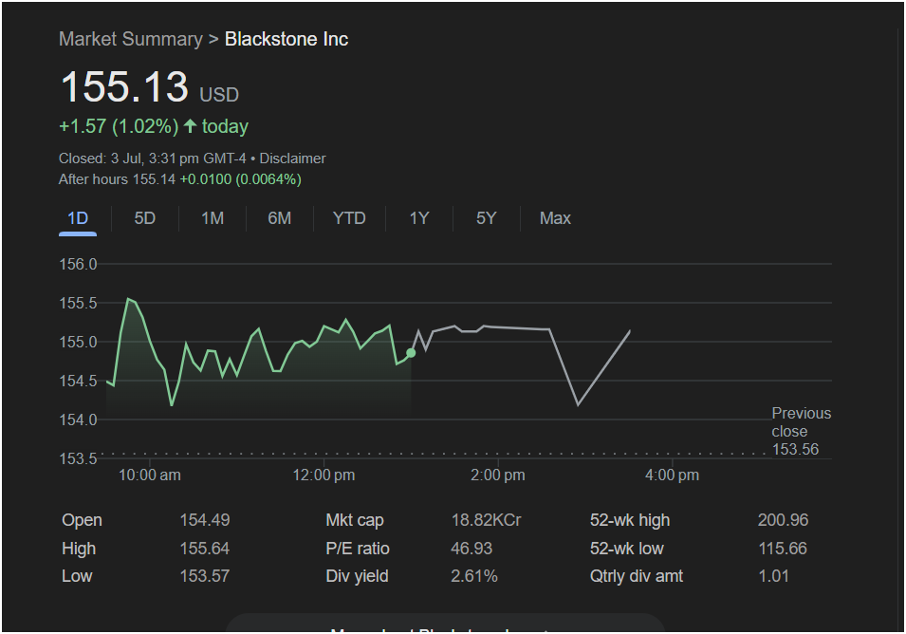The width and height of the screenshot is (906, 634).
Task: Switch to YTD chart view
Action: [x=349, y=218]
